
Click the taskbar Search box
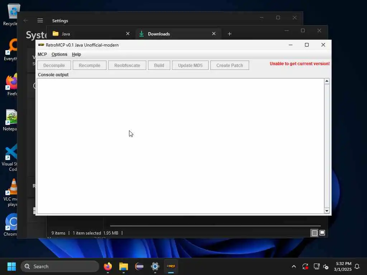[60, 266]
